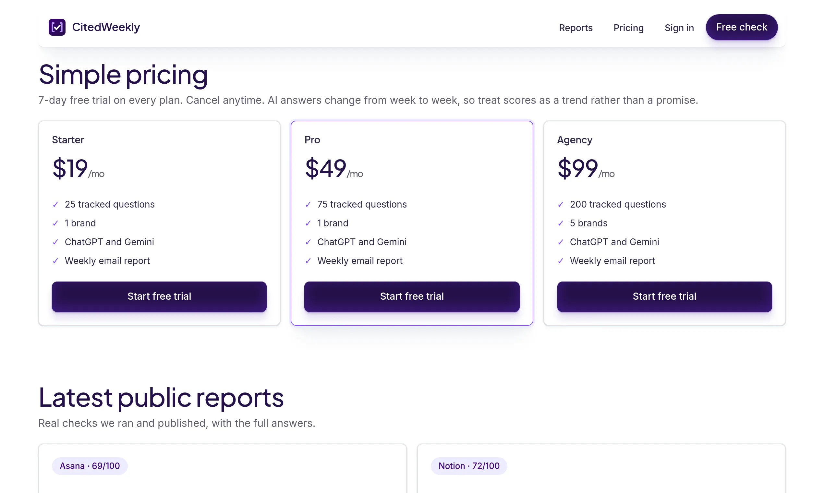The width and height of the screenshot is (824, 493).
Task: Click the Pro plan name
Action: click(312, 140)
